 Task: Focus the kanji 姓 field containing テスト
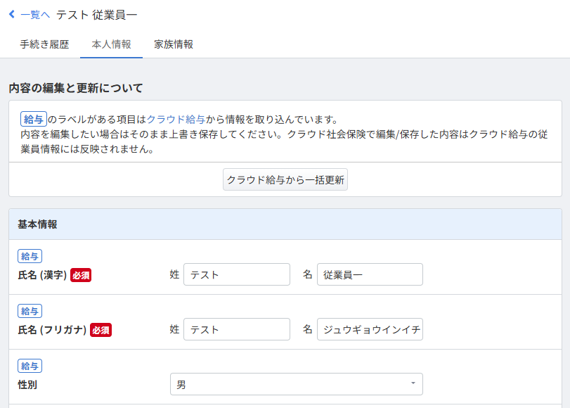(x=237, y=274)
